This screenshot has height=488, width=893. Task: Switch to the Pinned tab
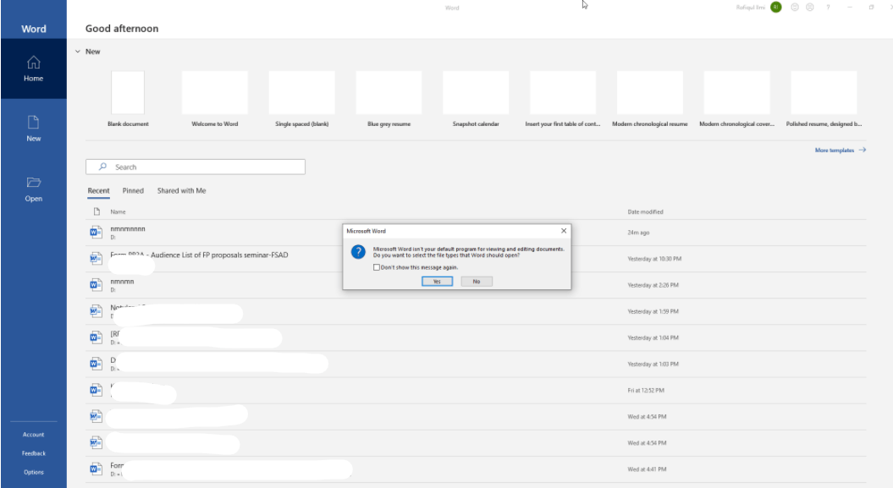click(x=133, y=190)
